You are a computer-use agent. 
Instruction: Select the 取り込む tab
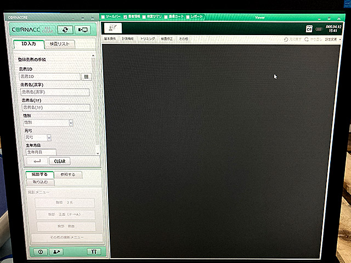click(x=40, y=182)
